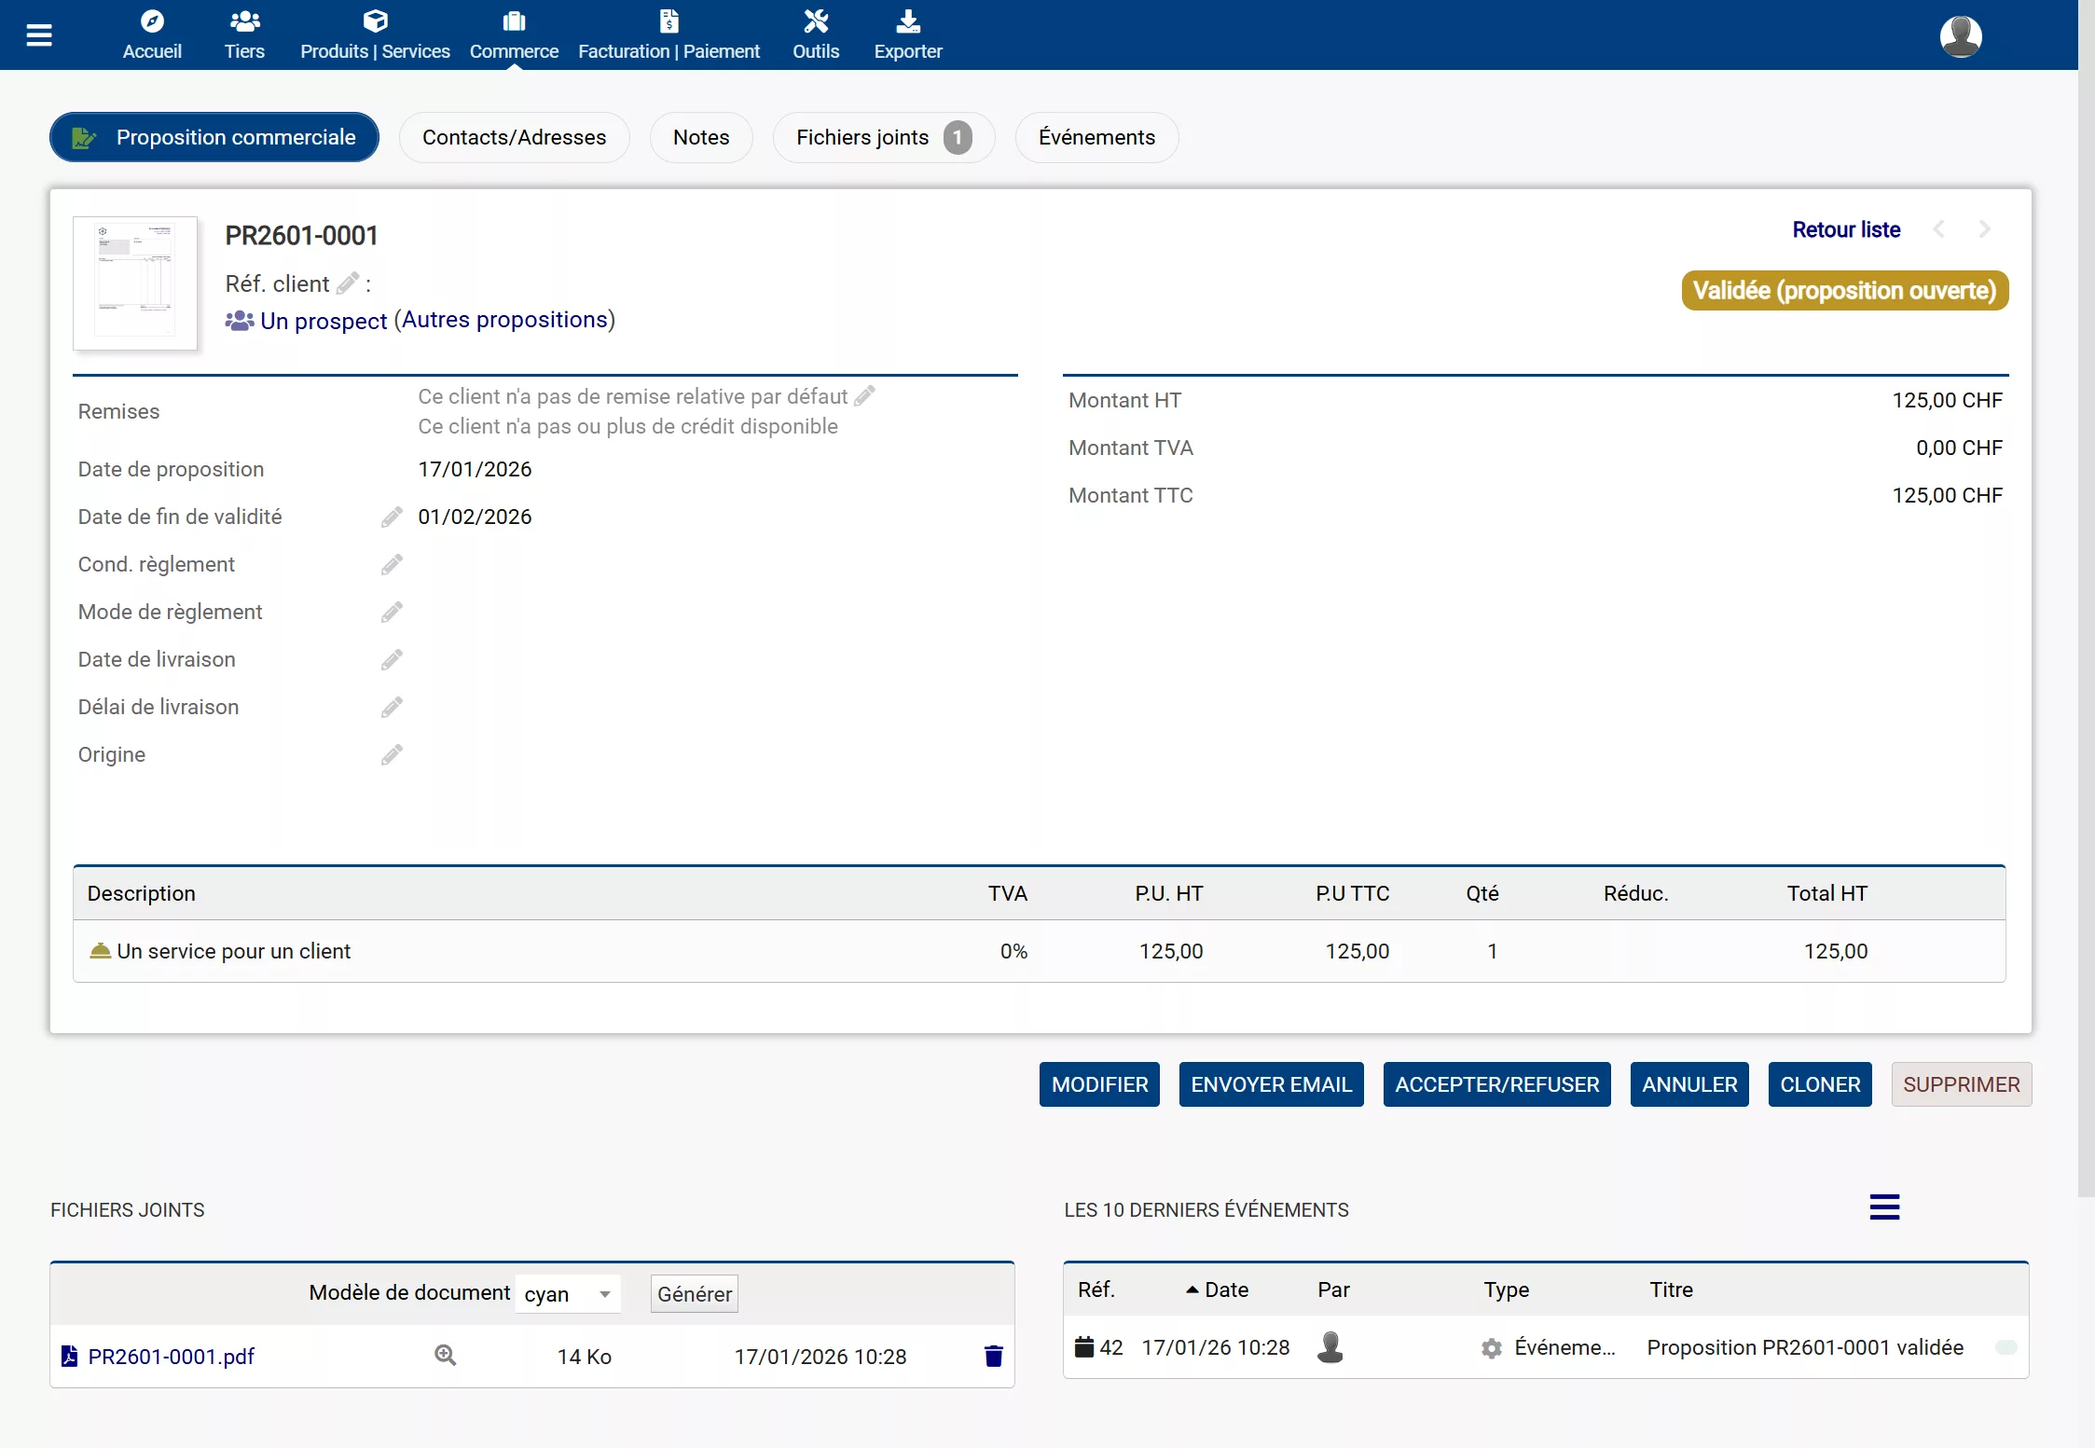Preview the PDF with magnifier icon

click(446, 1356)
